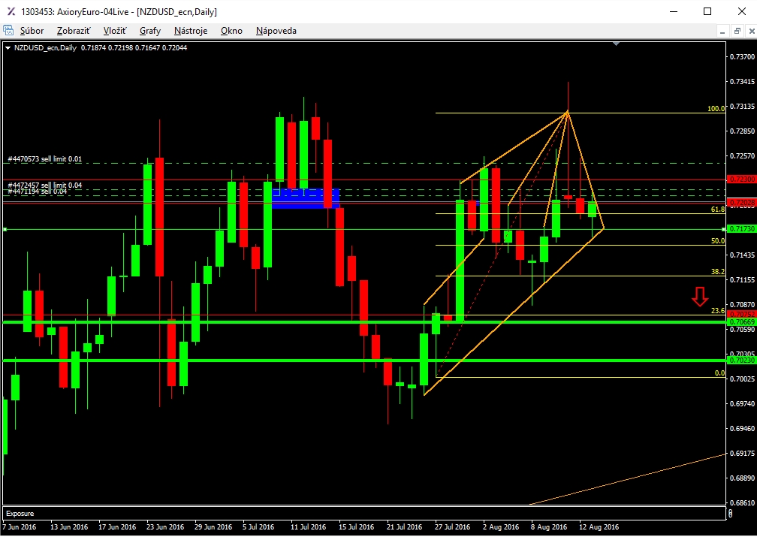757x537 pixels.
Task: Click the '#4471194 sell 0.04' order label
Action: point(38,192)
